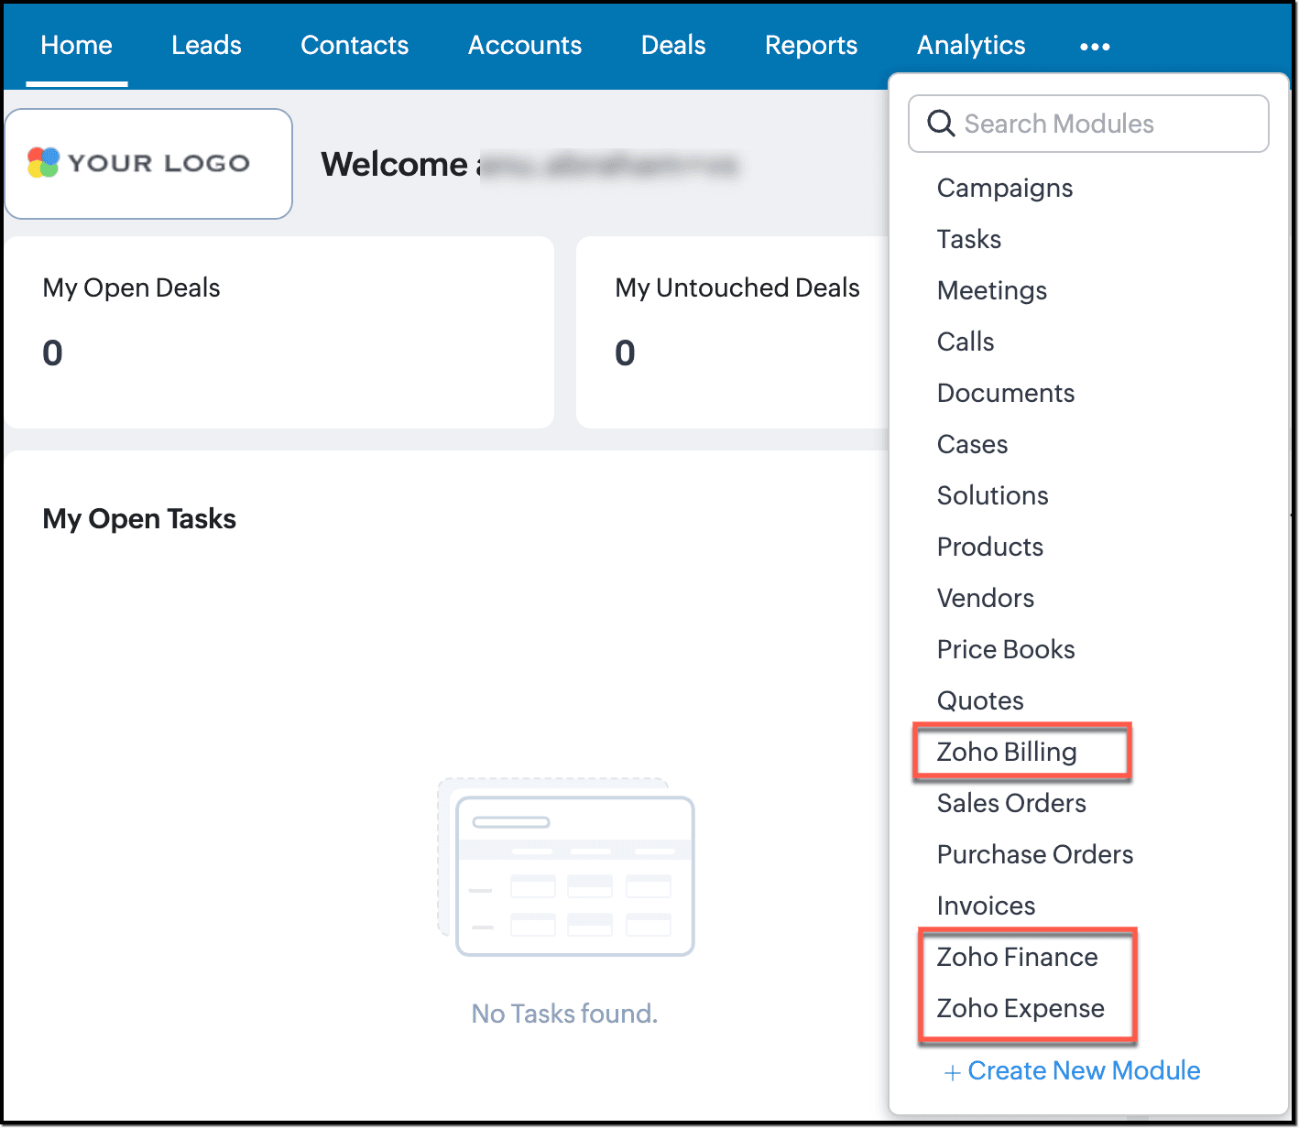
Task: Open the Accounts tab
Action: click(x=525, y=45)
